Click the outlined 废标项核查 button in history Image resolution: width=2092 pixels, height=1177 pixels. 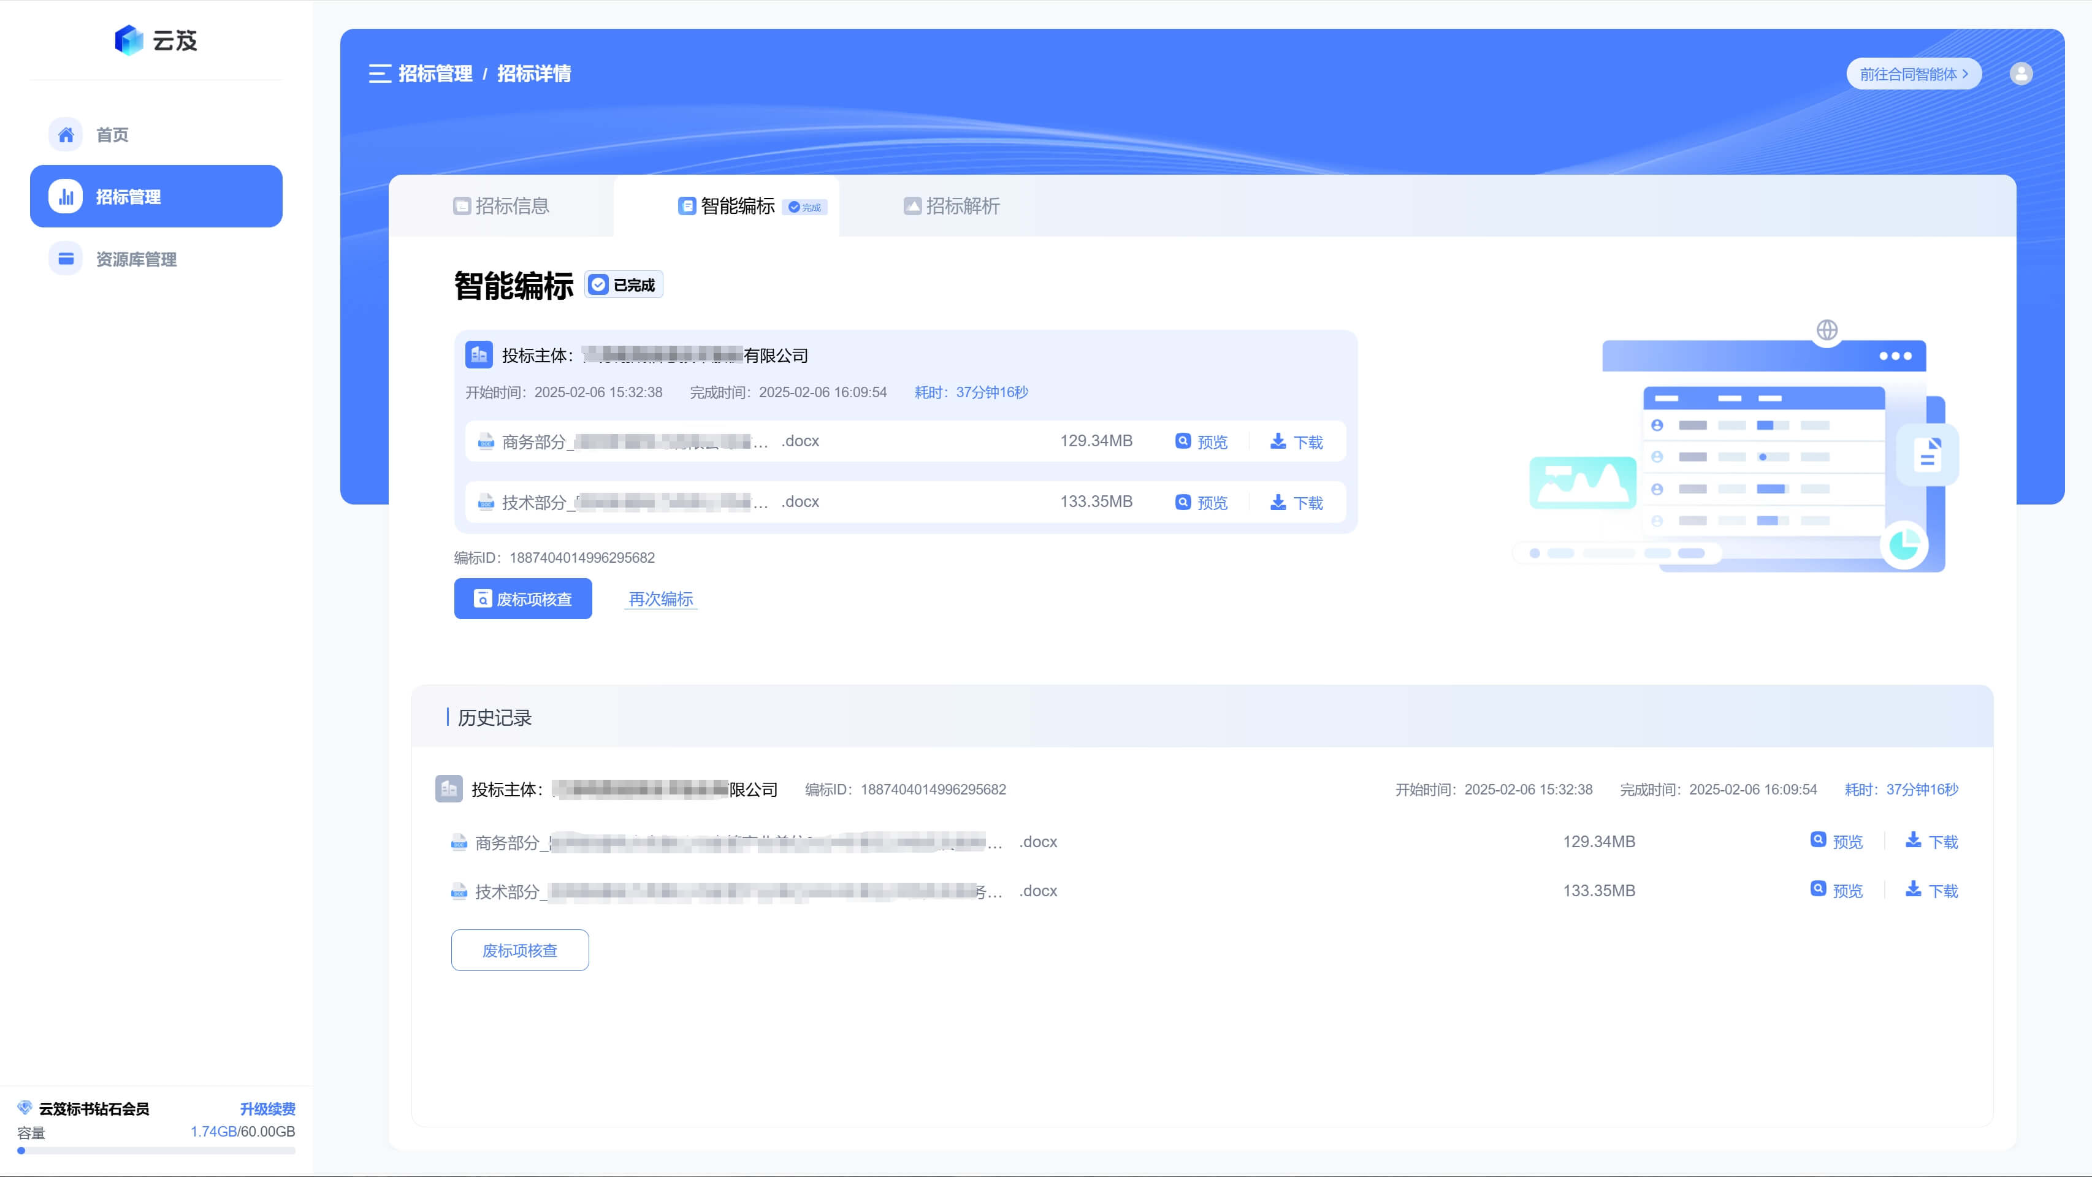pyautogui.click(x=520, y=951)
